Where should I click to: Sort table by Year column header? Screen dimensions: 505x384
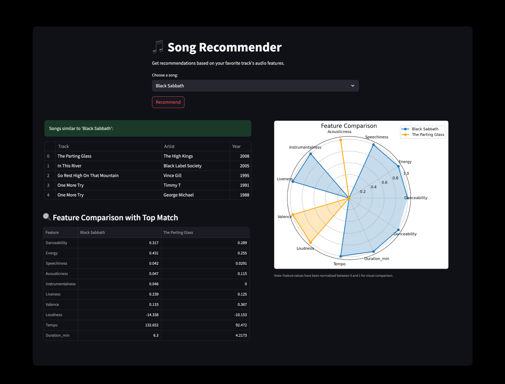coord(236,146)
